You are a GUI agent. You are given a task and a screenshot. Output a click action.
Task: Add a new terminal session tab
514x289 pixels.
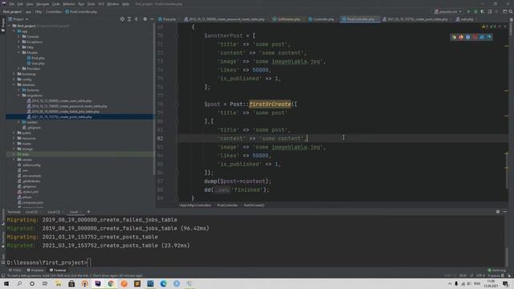pyautogui.click(x=88, y=212)
